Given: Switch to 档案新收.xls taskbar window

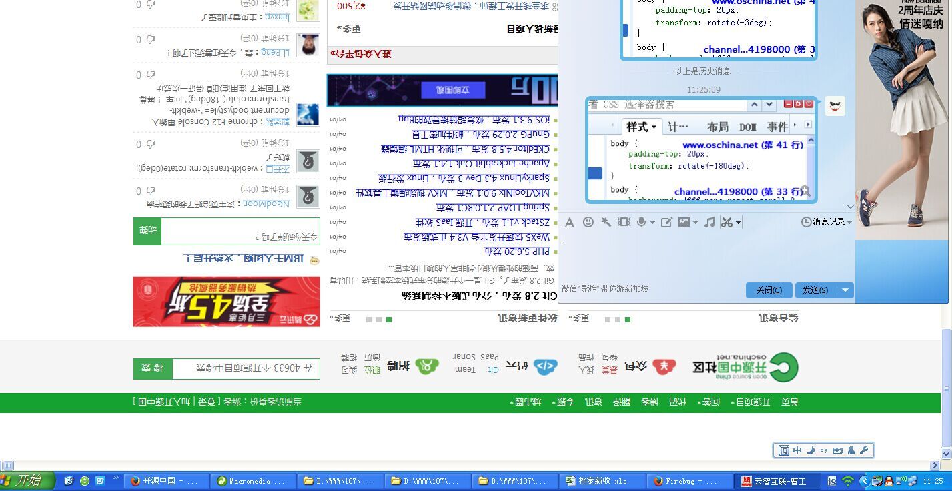Looking at the screenshot, I should point(602,481).
